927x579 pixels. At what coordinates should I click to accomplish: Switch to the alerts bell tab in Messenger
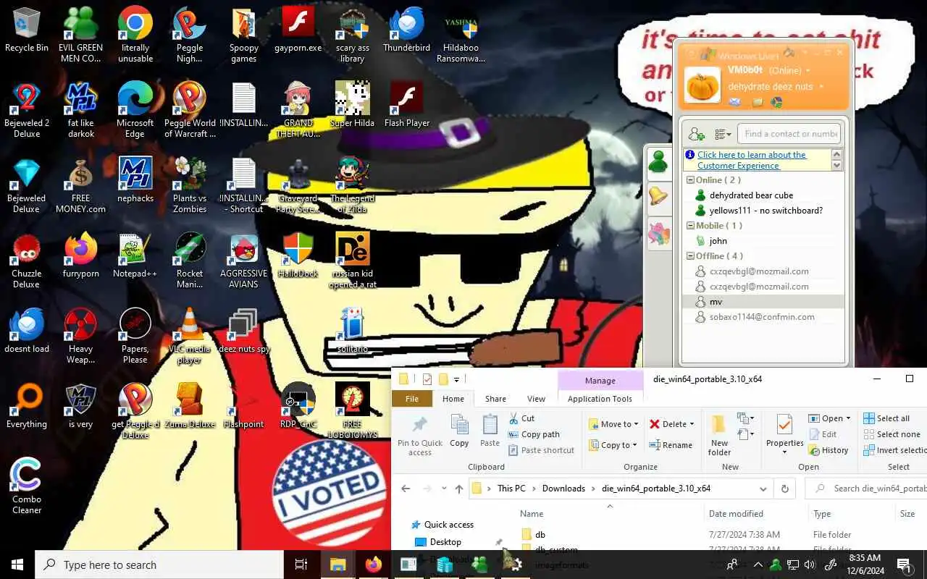coord(658,196)
